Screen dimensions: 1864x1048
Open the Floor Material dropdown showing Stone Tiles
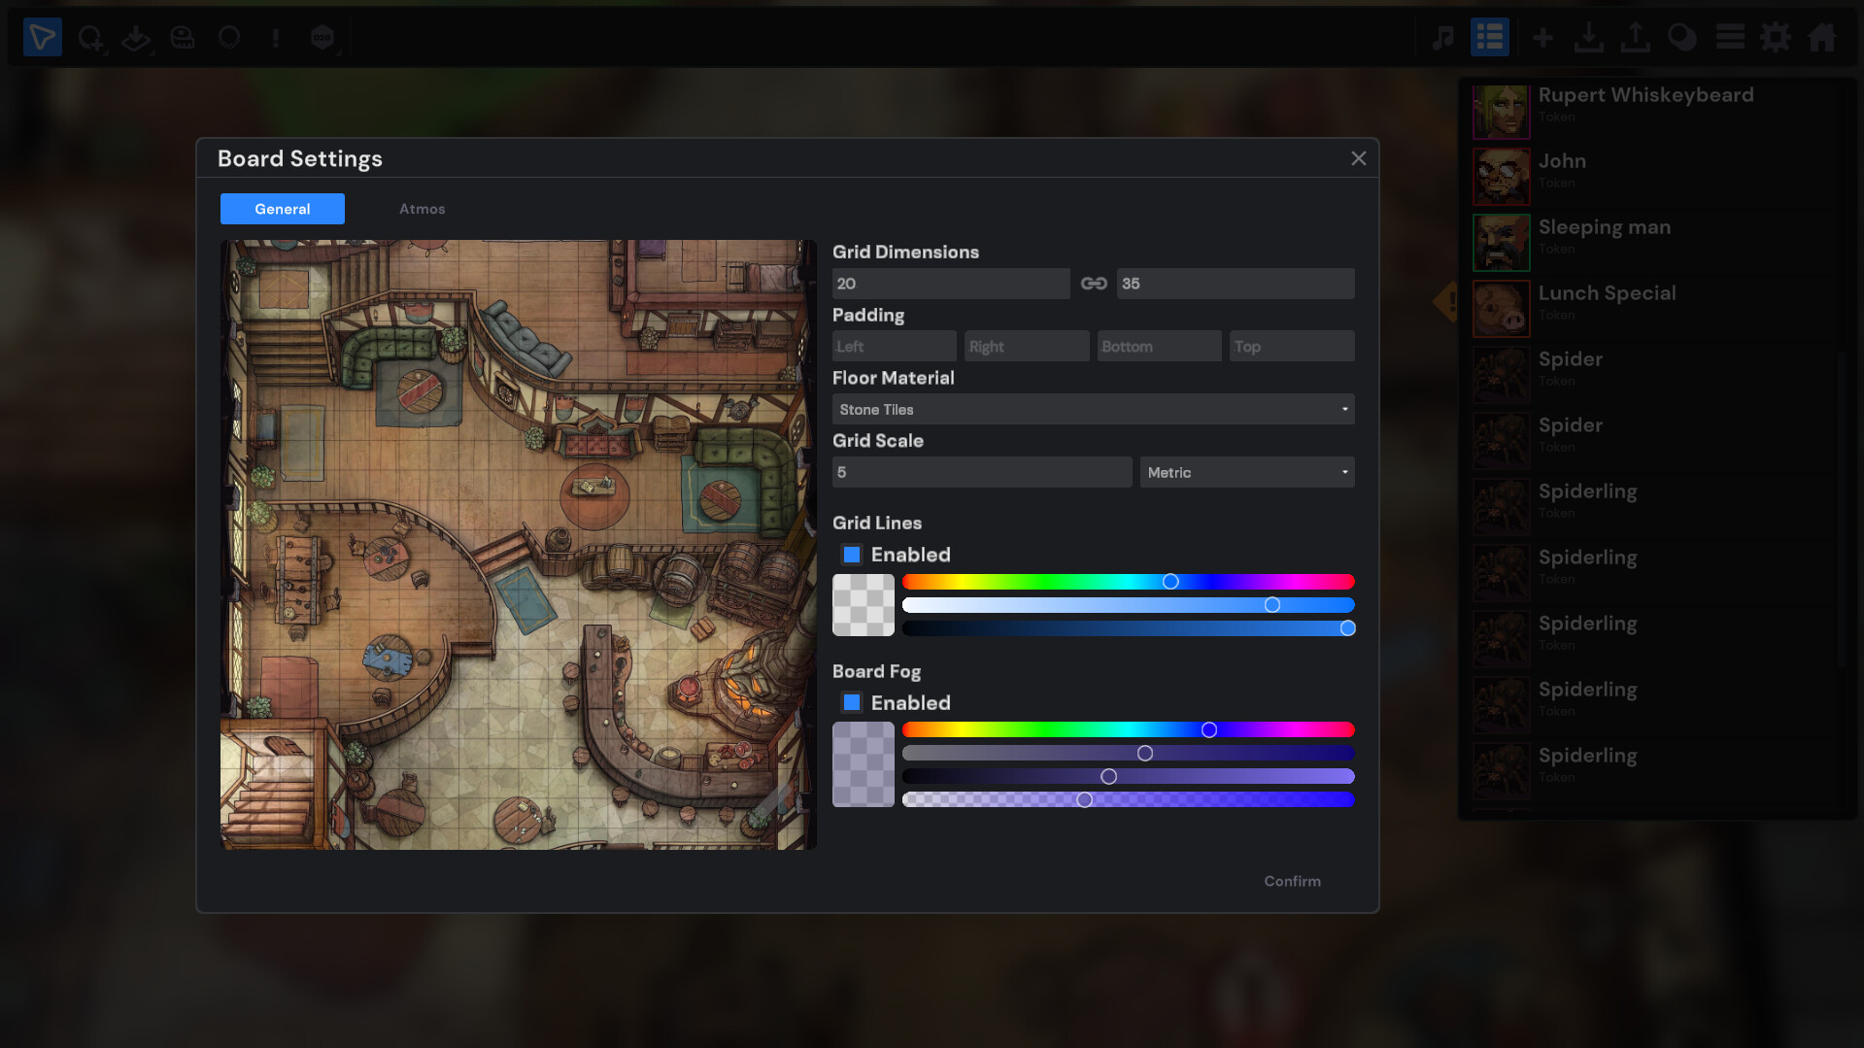point(1092,409)
